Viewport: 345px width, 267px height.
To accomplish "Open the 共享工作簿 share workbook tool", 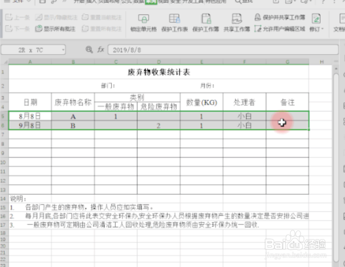I will point(237,23).
